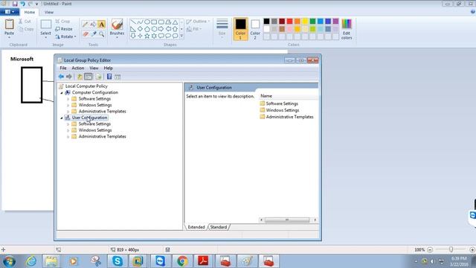Switch to the Standard tab
Screen dimensions: 476x268
(x=219, y=227)
